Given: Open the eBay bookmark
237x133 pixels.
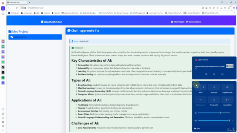Looking at the screenshot, I should [37, 13].
